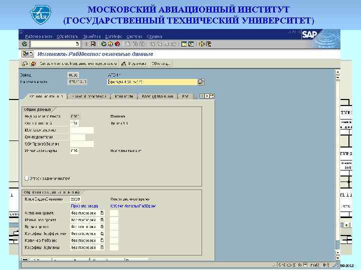Screen dimensions: 361x270
Task: Click the First Page icon
Action: tap(152, 44)
